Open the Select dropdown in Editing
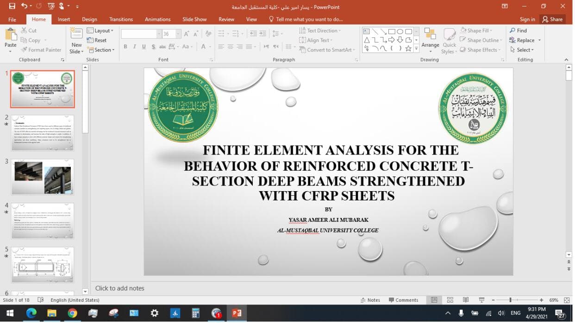Image resolution: width=575 pixels, height=323 pixels. coord(522,50)
